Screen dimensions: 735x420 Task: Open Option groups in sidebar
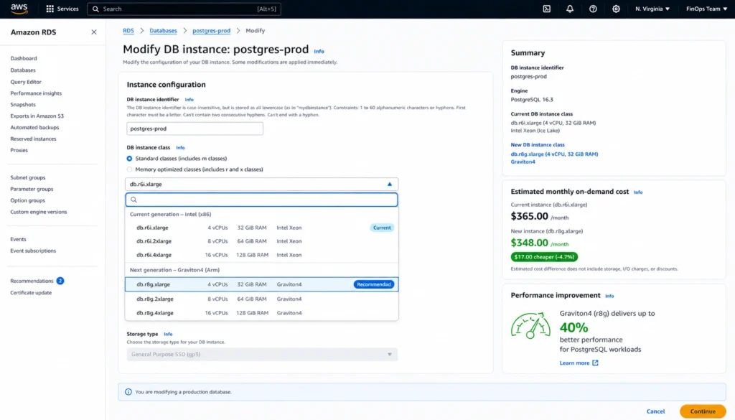point(28,200)
